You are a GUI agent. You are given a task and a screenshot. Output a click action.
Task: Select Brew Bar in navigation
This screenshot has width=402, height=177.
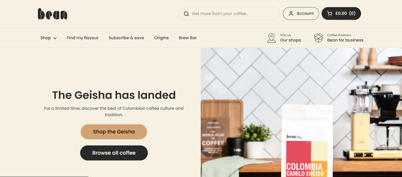[x=188, y=38]
